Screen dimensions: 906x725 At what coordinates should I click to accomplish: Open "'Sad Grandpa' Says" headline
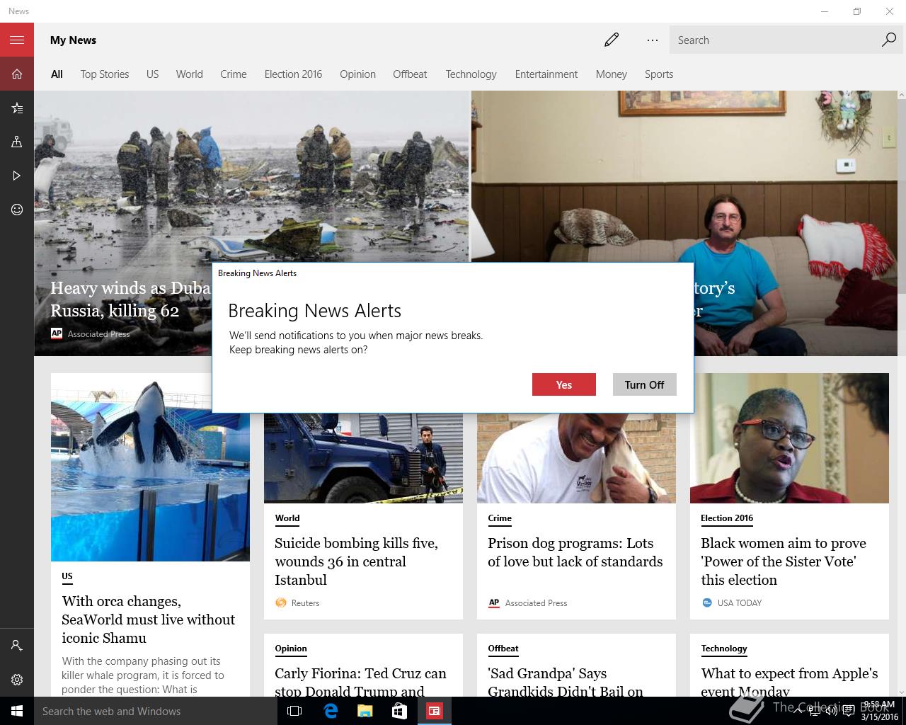pyautogui.click(x=566, y=681)
